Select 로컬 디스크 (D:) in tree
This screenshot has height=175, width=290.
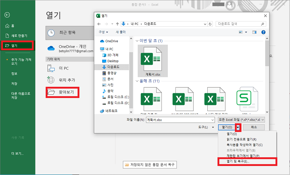pos(116,103)
